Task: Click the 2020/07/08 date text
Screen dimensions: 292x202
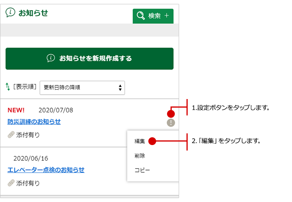Action: click(x=56, y=110)
